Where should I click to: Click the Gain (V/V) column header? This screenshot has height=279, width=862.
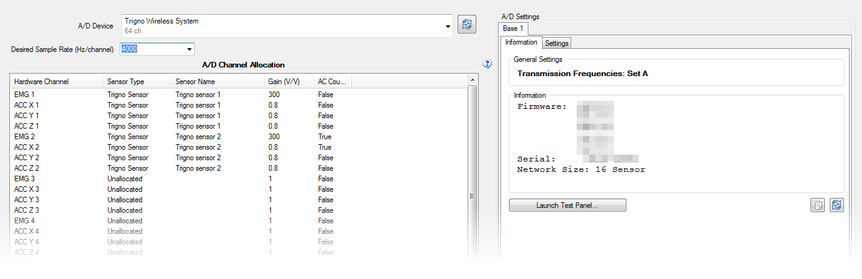tap(289, 82)
